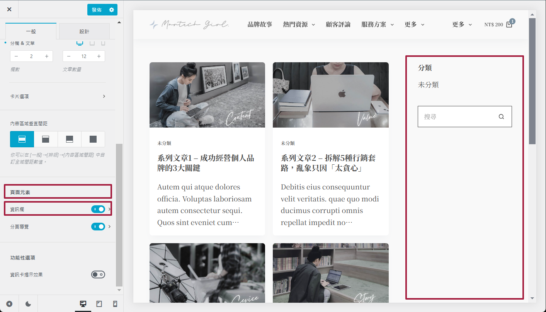Screen dimensions: 546x312
Task: Open the shopping cart icon
Action: click(509, 24)
